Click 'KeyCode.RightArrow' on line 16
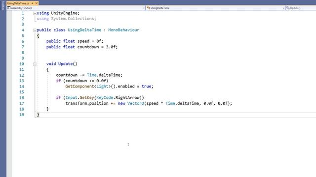Viewport: 316px width, 177px height. [118, 97]
